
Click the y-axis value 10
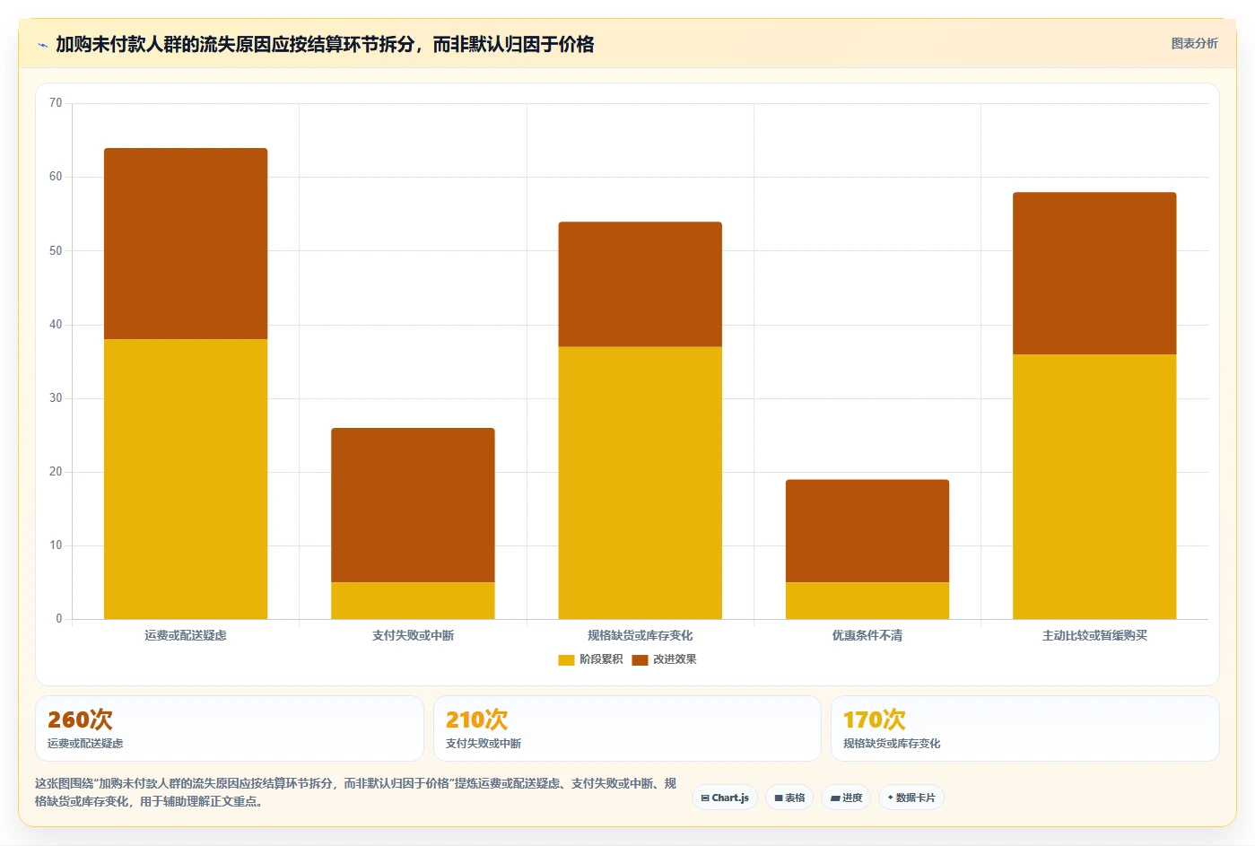[x=56, y=545]
